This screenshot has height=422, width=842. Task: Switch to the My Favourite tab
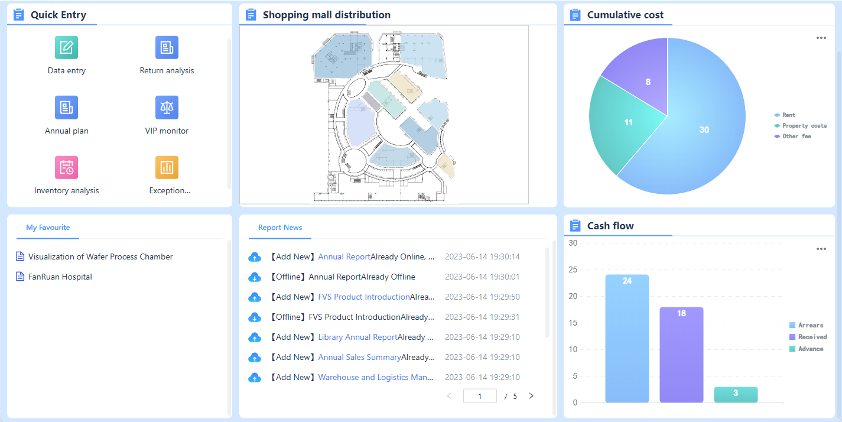coord(47,227)
